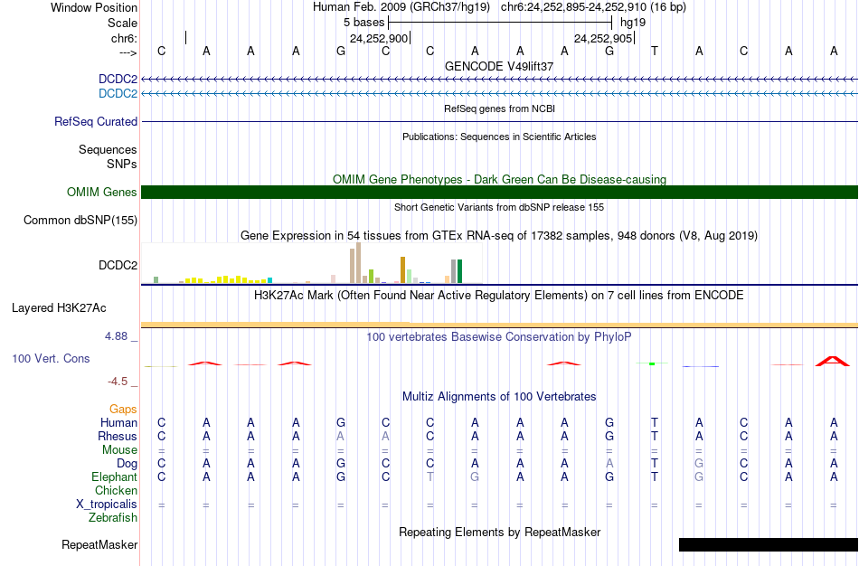Image resolution: width=859 pixels, height=566 pixels.
Task: Select the OMIM Genes track label
Action: click(x=102, y=193)
